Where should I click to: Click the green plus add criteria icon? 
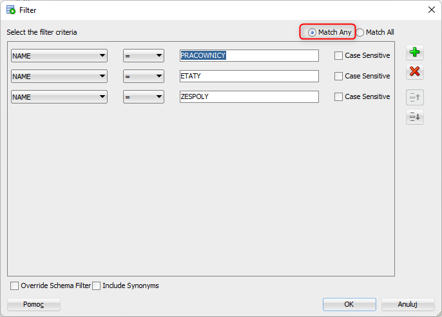coord(415,53)
